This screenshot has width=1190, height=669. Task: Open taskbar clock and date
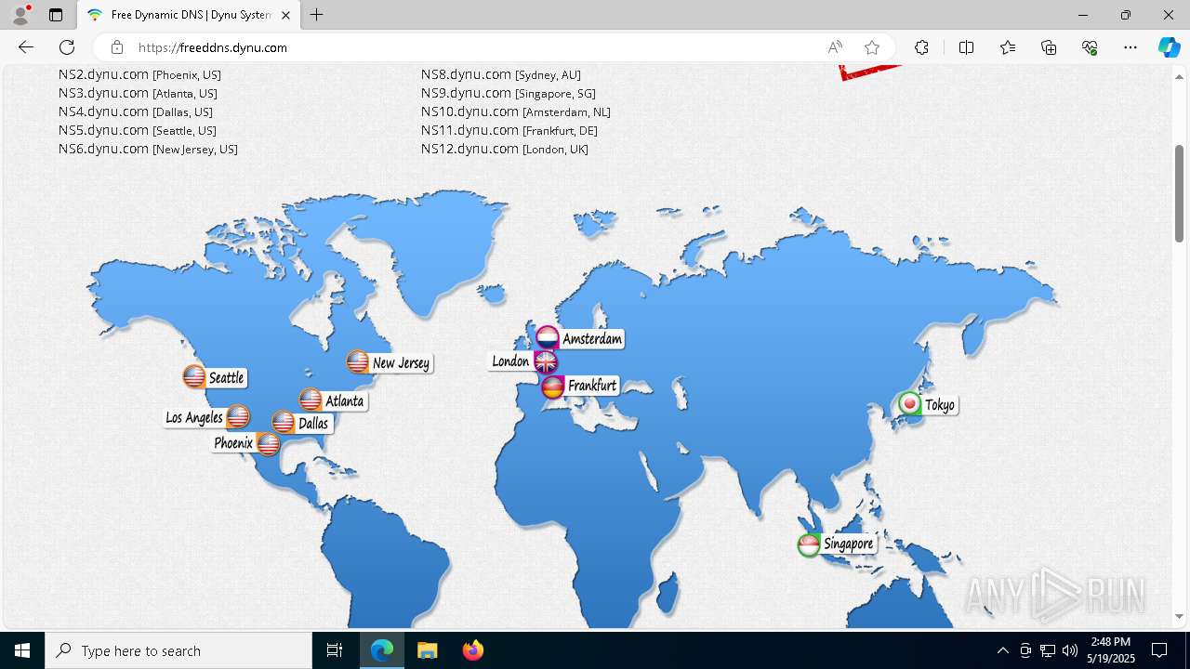point(1111,650)
